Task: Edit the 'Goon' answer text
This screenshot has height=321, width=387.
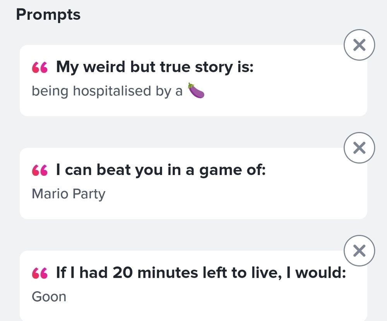Action: point(49,297)
